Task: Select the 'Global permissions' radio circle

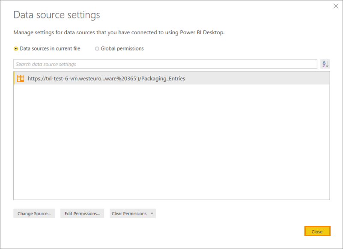Action: pyautogui.click(x=97, y=49)
